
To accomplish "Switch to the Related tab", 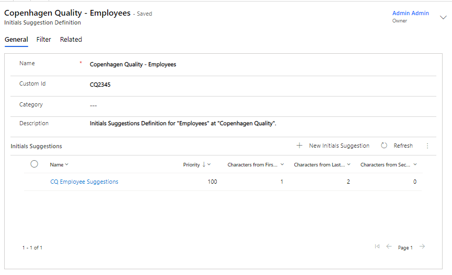I will 71,40.
